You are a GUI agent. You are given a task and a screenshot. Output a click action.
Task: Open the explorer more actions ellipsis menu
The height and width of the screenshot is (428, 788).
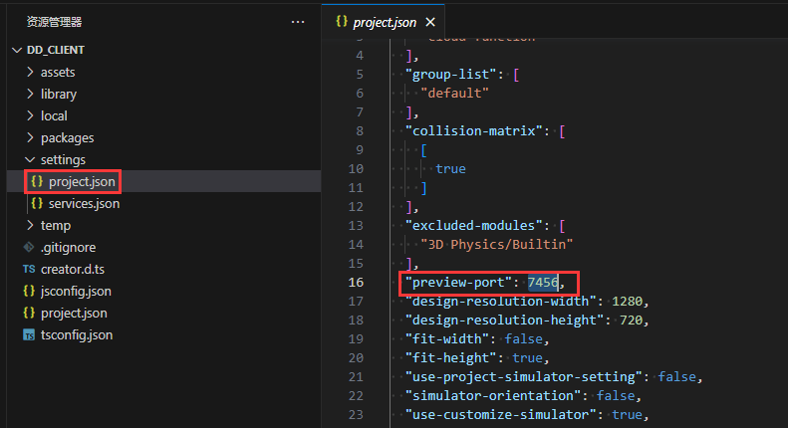tap(298, 22)
